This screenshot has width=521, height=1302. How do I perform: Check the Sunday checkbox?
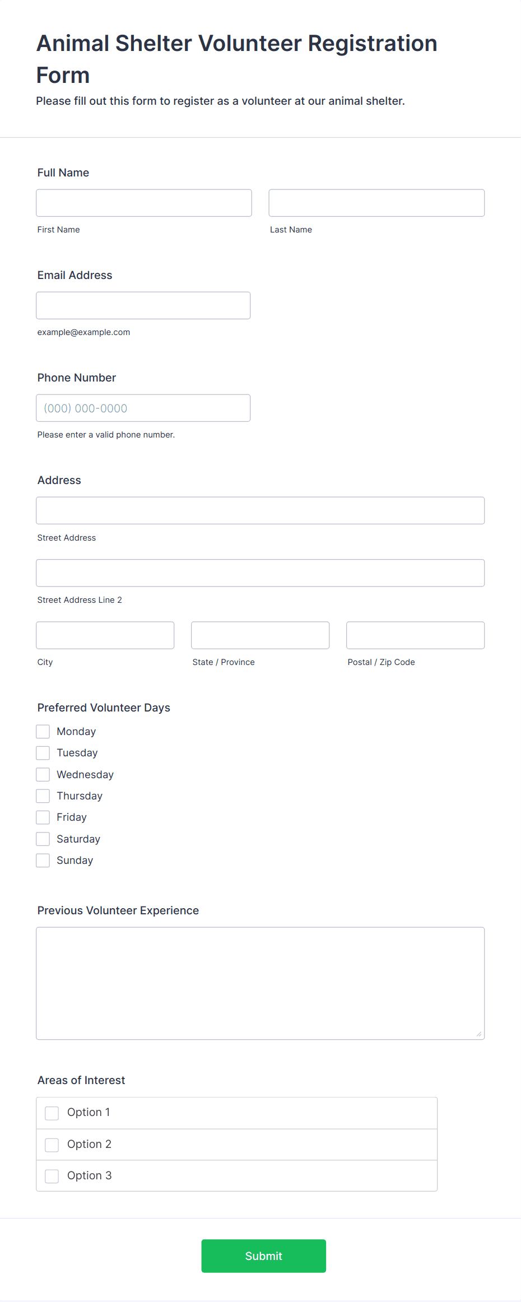point(43,861)
